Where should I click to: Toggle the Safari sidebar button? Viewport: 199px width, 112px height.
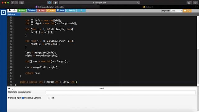[x=22, y=3]
